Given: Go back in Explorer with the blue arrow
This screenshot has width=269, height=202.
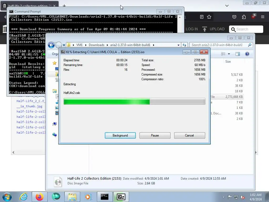Looking at the screenshot, I should point(51,45).
